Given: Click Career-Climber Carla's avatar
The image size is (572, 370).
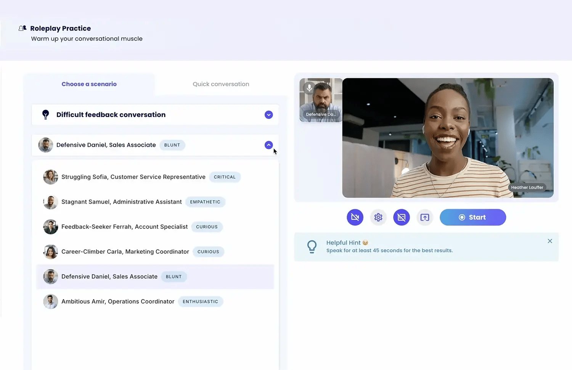Looking at the screenshot, I should coord(50,252).
